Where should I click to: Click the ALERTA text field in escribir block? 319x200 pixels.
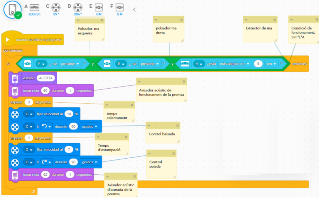[46, 78]
